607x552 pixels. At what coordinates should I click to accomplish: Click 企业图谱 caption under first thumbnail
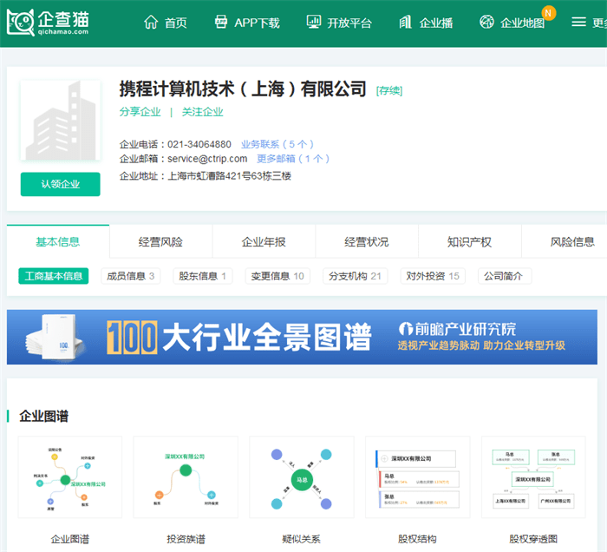coord(70,539)
